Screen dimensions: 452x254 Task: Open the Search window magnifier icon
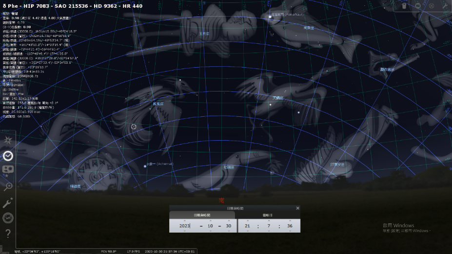tap(8, 186)
